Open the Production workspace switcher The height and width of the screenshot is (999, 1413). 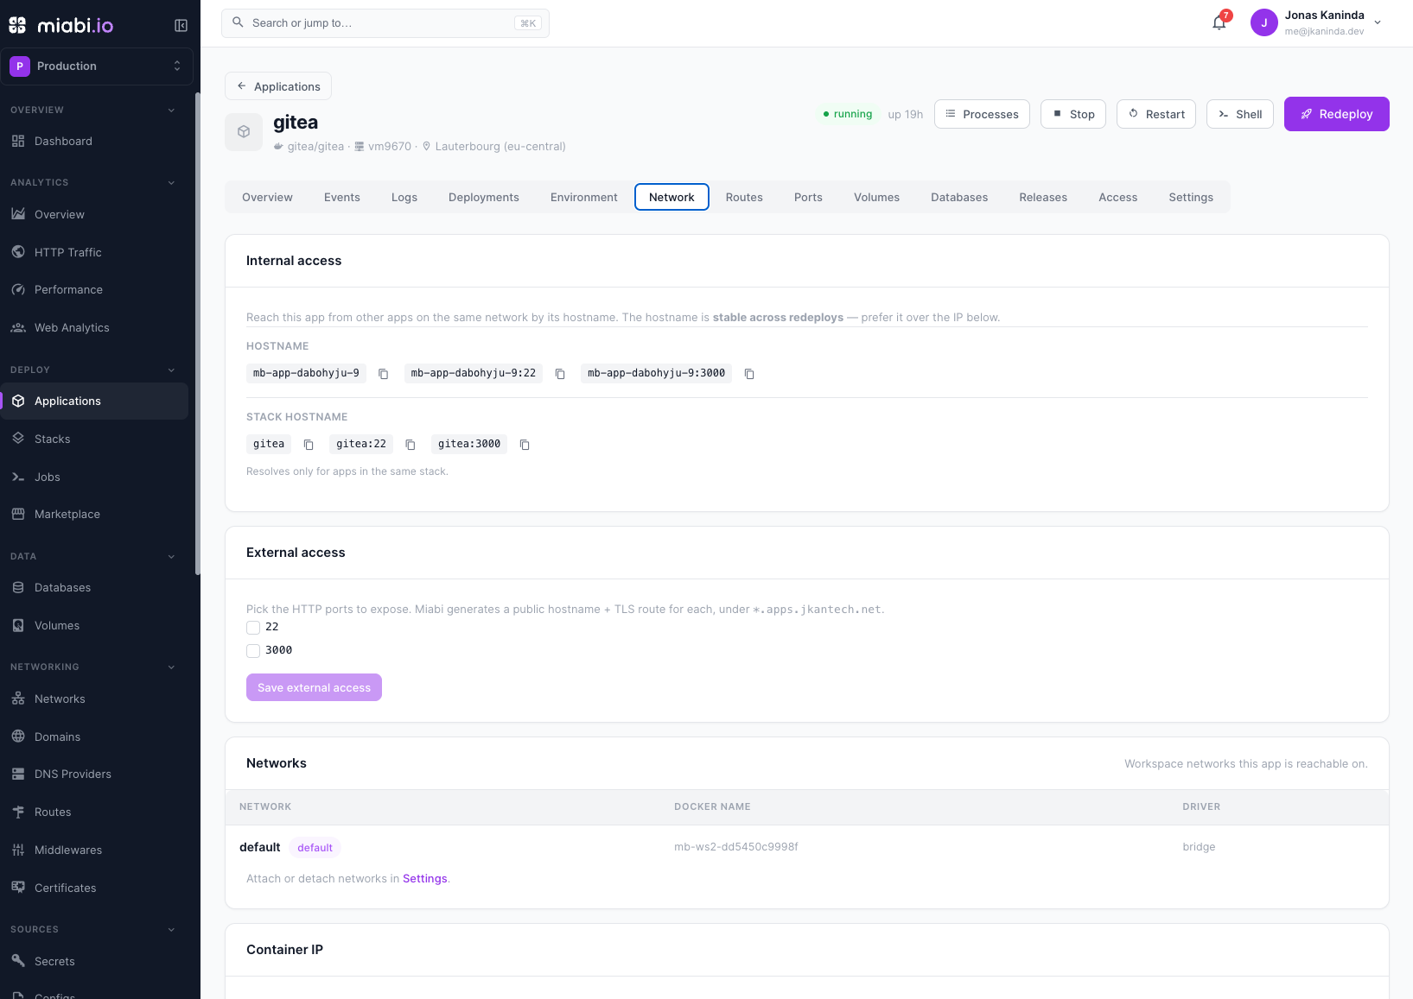(x=97, y=66)
